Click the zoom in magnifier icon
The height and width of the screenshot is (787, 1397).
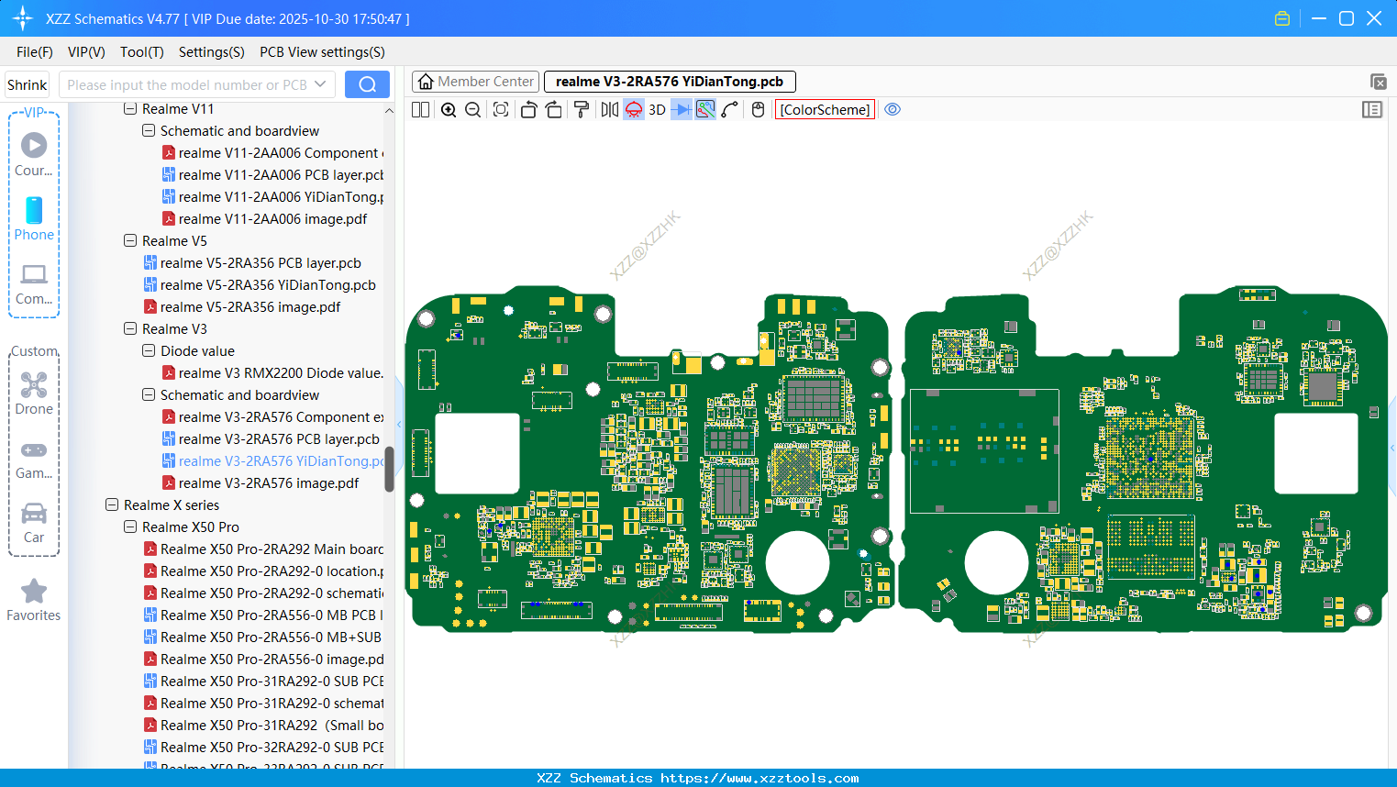tap(449, 110)
